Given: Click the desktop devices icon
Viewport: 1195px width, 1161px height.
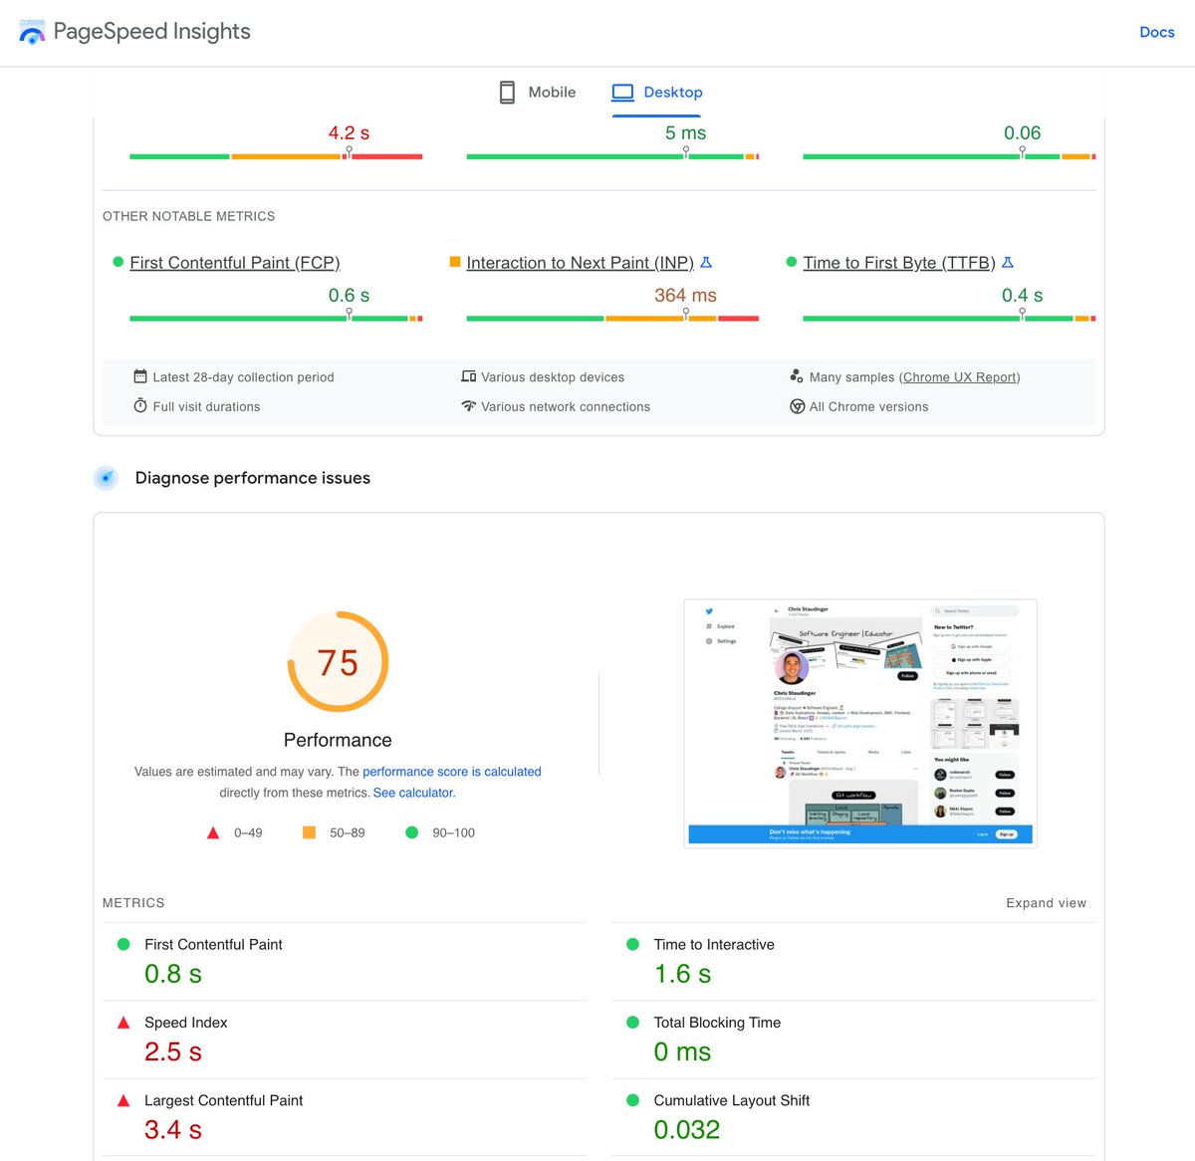Looking at the screenshot, I should coord(469,376).
